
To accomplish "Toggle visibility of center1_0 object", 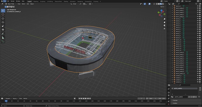I will (x=198, y=76).
